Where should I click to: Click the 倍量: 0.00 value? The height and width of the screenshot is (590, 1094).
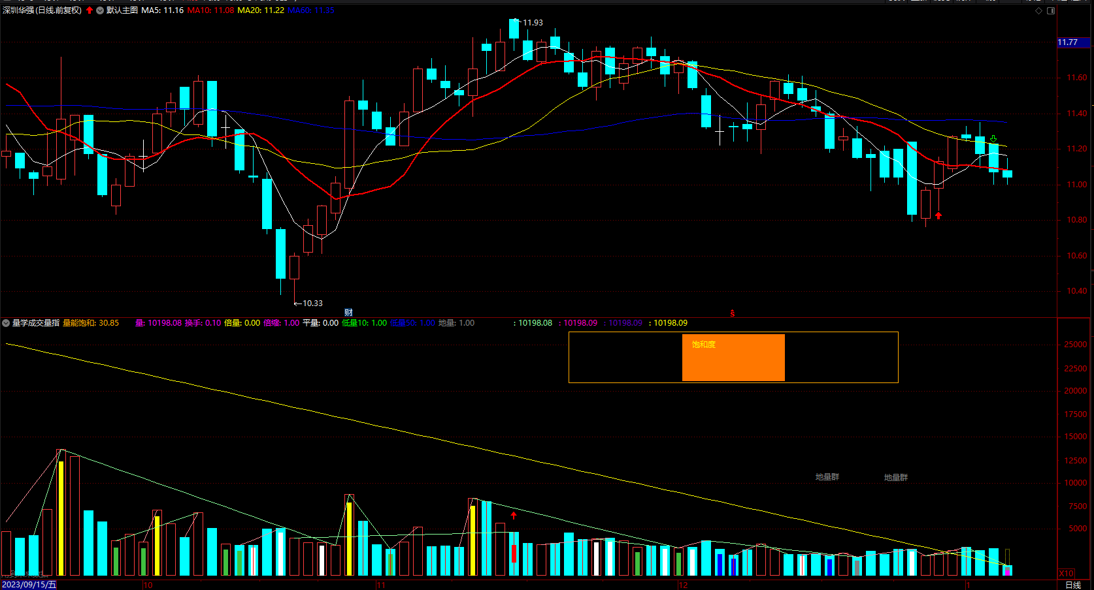click(x=242, y=323)
